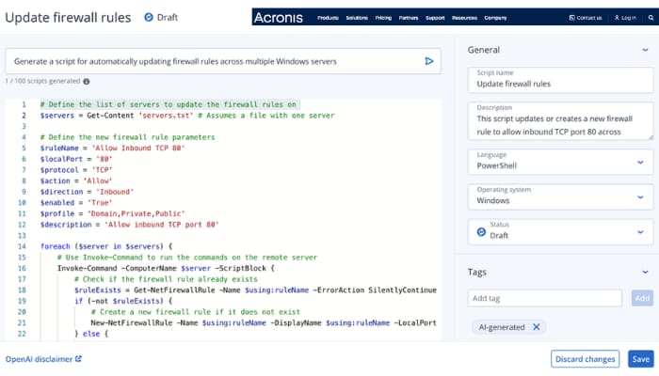Click the Draft status icon in header

(149, 17)
